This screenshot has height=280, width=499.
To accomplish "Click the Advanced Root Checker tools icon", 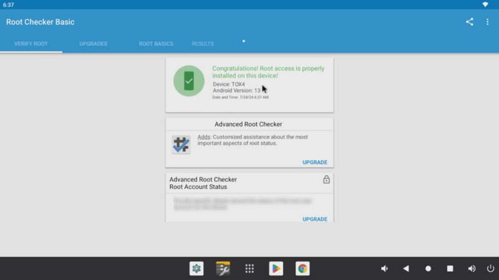I will click(x=181, y=145).
